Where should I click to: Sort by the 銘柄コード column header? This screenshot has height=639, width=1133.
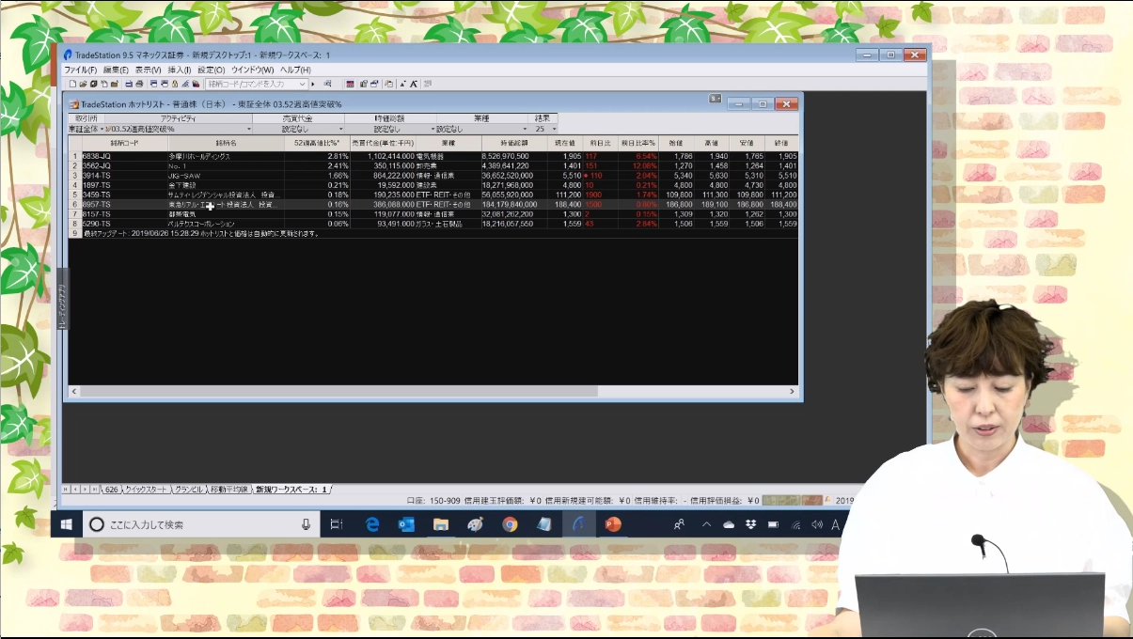[x=124, y=143]
